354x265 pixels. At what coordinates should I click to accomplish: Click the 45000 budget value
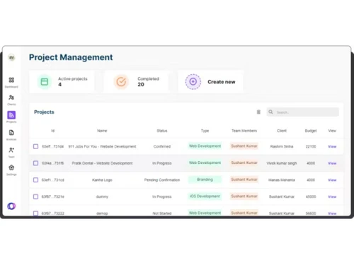click(x=311, y=196)
